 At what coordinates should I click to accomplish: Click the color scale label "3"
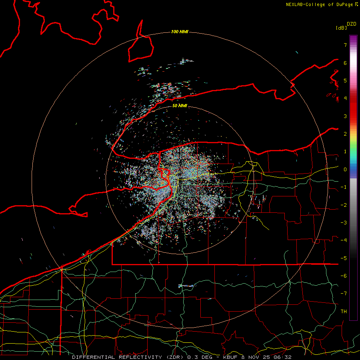[x=345, y=116]
